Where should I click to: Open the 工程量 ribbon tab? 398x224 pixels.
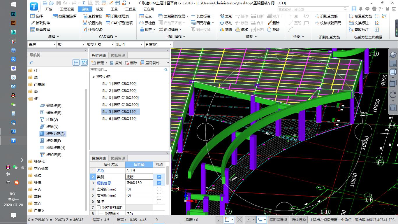(131, 9)
